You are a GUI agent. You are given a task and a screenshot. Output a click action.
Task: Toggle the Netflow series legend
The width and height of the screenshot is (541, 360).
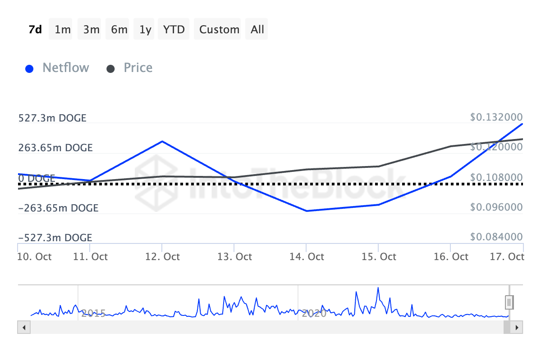tap(66, 68)
